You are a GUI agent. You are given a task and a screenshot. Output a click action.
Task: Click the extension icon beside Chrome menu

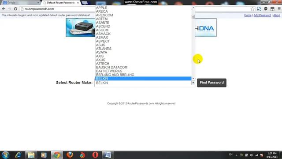tap(272, 9)
